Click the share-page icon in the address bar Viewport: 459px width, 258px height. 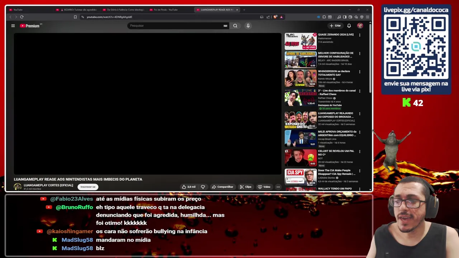click(268, 17)
